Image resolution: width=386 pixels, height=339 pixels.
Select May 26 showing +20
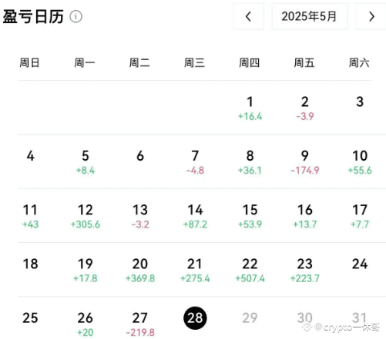coord(86,324)
